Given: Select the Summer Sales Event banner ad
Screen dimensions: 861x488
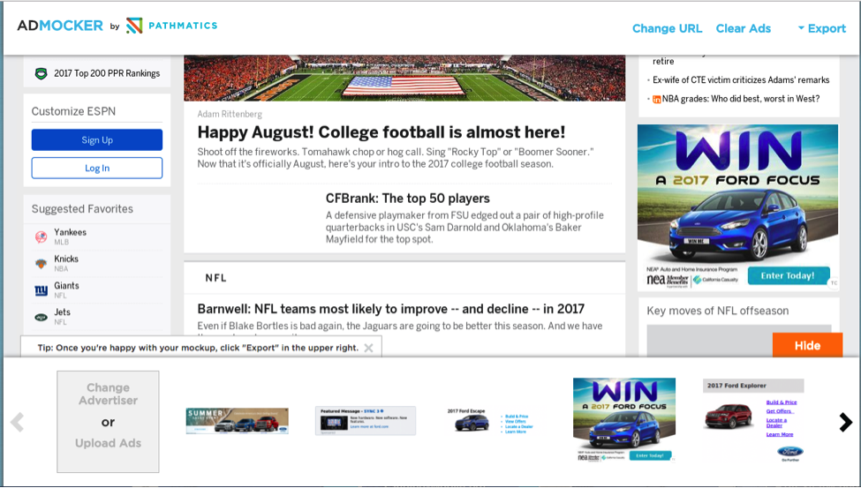Looking at the screenshot, I should [x=238, y=421].
